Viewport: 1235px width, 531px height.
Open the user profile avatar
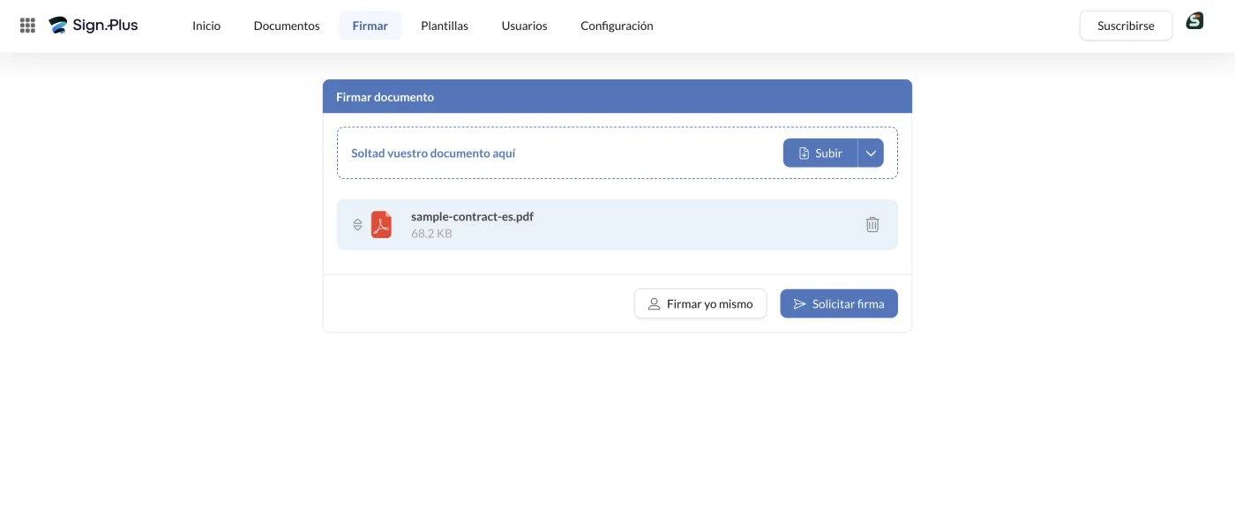(1194, 20)
